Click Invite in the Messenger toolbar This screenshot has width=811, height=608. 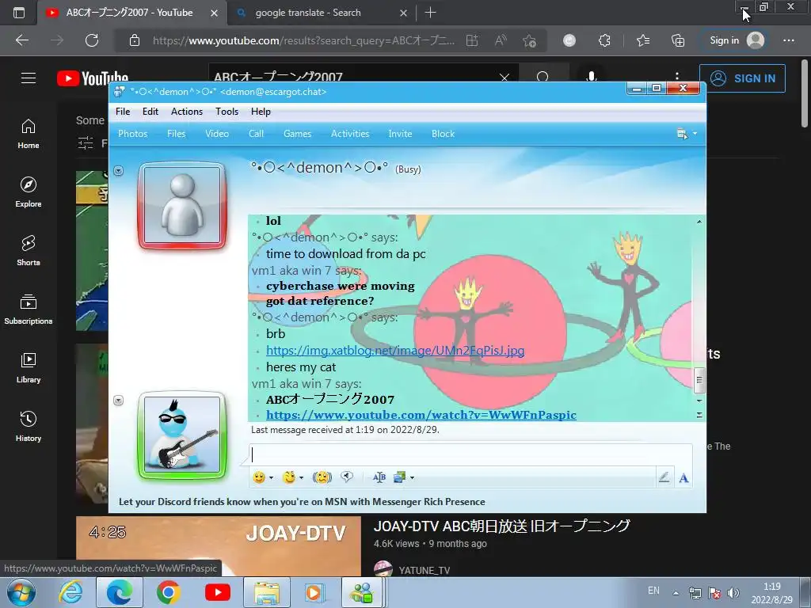[400, 134]
